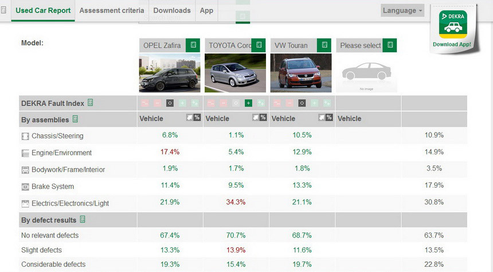493x272 pixels.
Task: Click the document icon left of Used Car Report
Action: point(5,10)
